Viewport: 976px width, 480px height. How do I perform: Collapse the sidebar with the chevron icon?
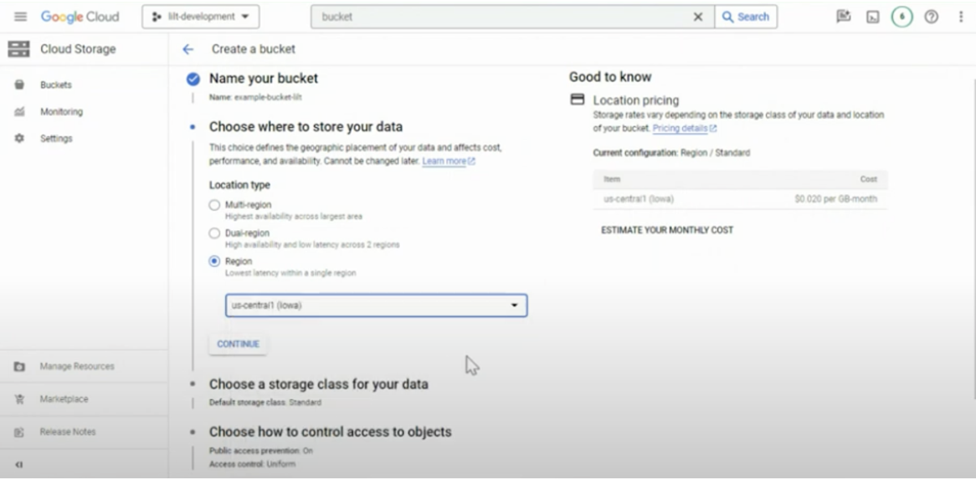tap(18, 464)
